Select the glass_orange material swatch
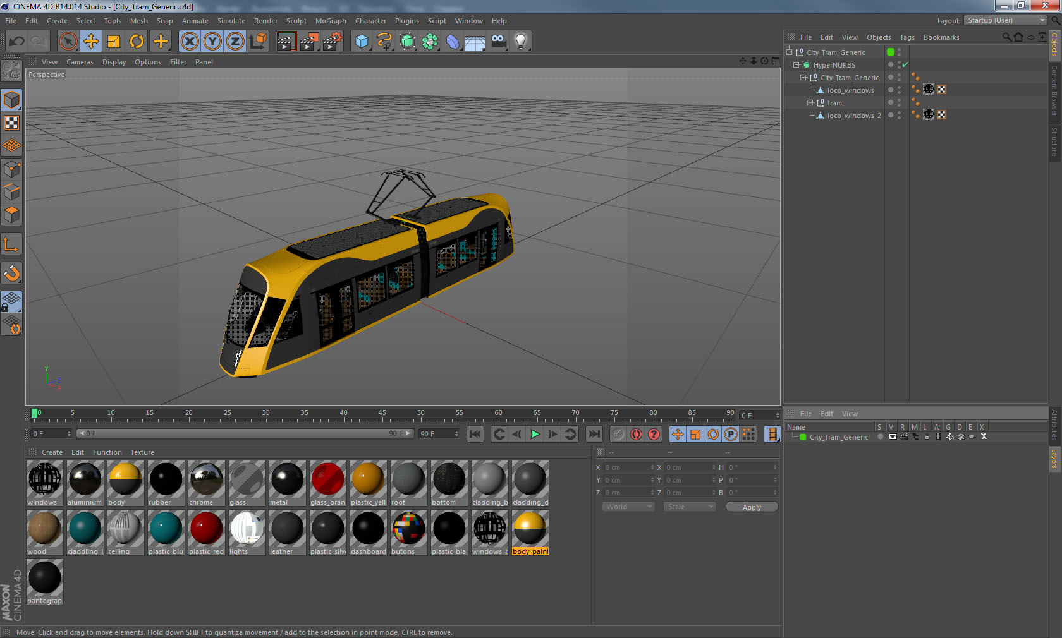Viewport: 1062px width, 638px height. (327, 483)
